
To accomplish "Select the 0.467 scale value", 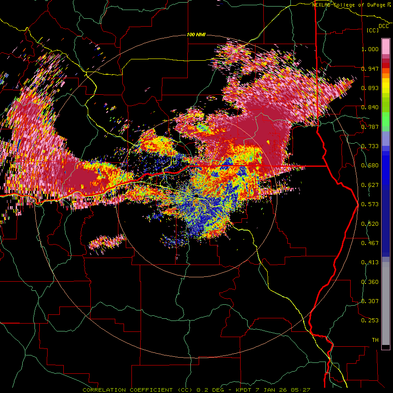I will (370, 243).
